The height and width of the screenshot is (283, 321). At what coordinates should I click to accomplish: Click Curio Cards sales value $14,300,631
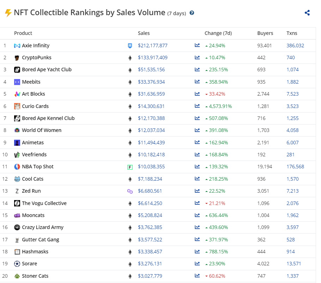pyautogui.click(x=151, y=106)
